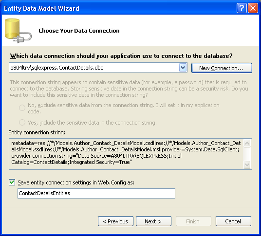Click the connection string scroll up arrow
The height and width of the screenshot is (236, 261).
247,144
